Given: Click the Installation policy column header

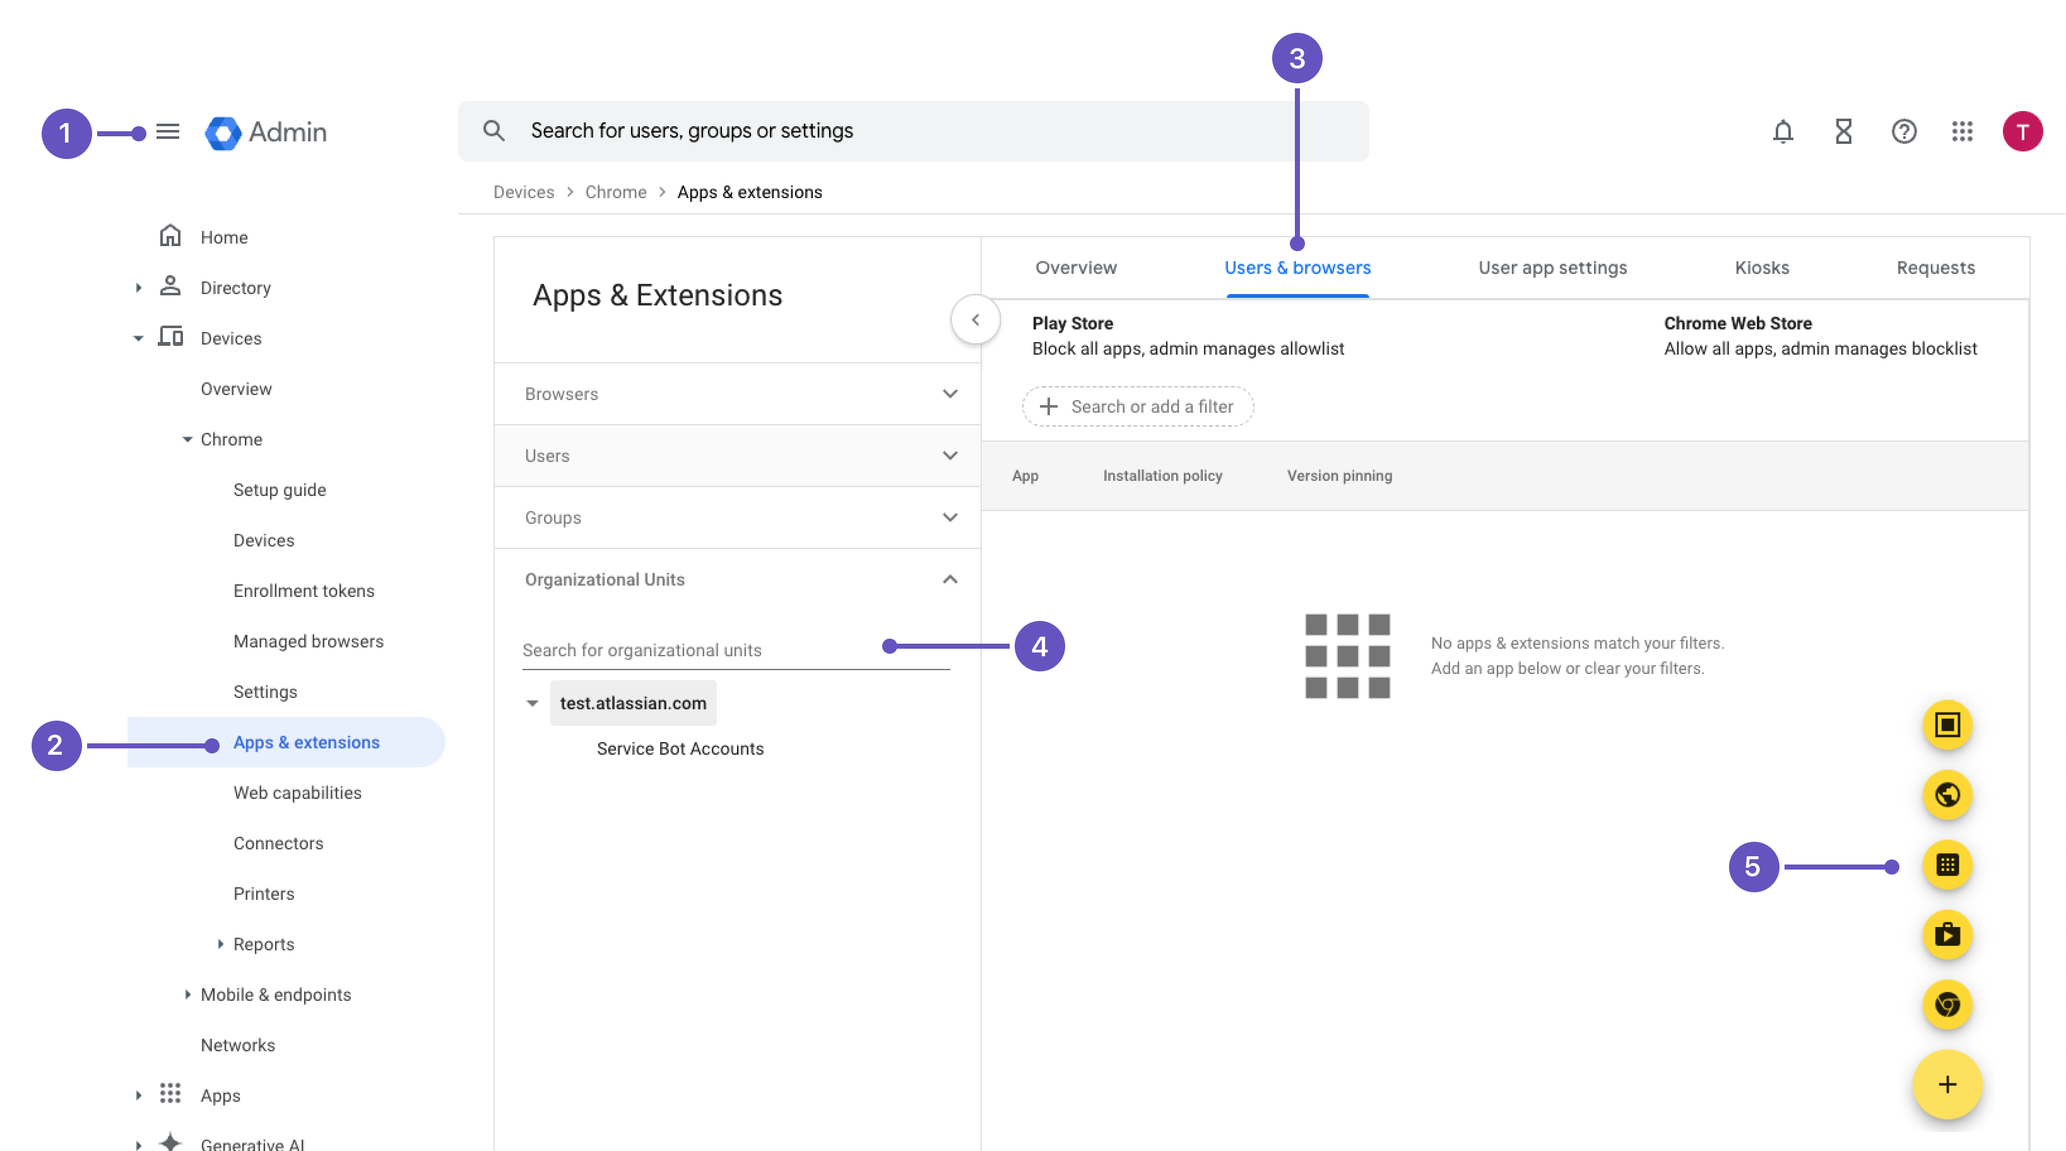Looking at the screenshot, I should tap(1162, 476).
